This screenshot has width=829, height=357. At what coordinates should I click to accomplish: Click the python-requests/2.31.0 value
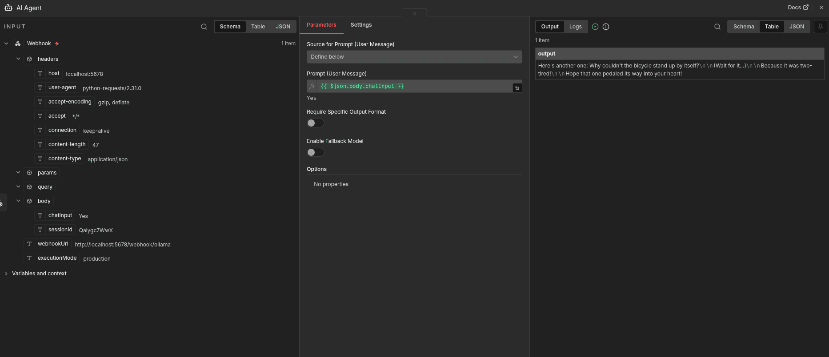pos(112,88)
